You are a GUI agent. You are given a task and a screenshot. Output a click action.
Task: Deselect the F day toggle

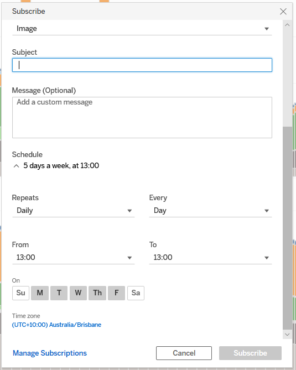click(116, 293)
